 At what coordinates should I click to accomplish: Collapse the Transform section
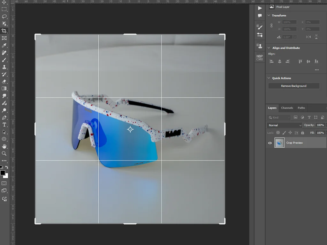[269, 15]
